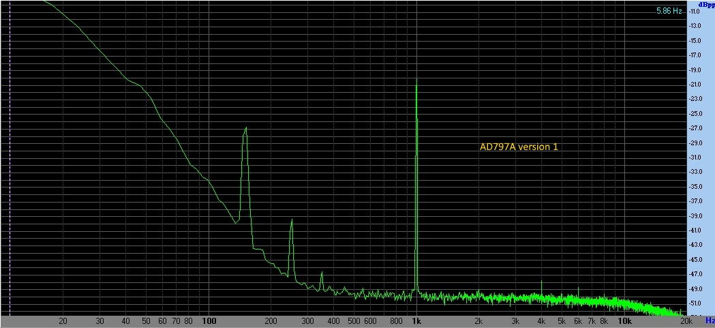Click the -21.0 level axis label
715x328 pixels.
pos(696,85)
